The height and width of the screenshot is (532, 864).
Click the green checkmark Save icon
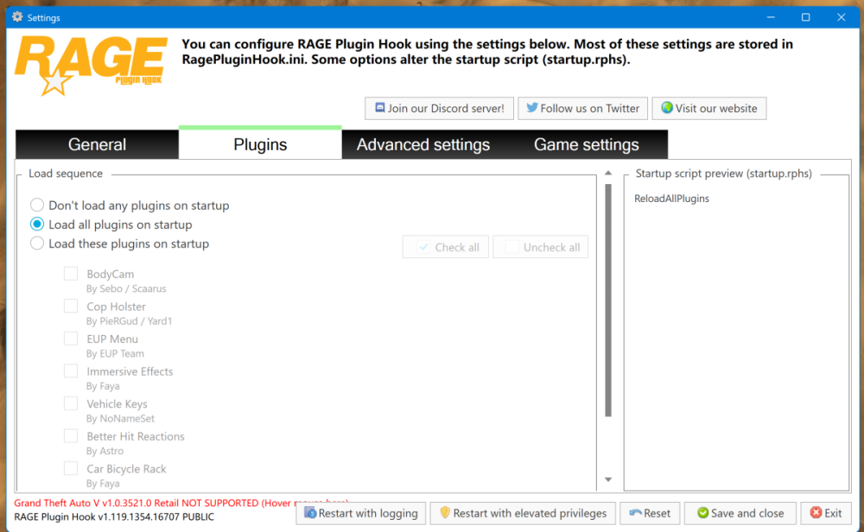coord(702,513)
